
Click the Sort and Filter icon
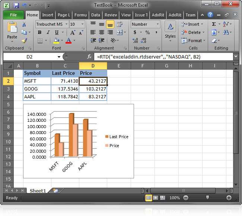(x=226, y=24)
